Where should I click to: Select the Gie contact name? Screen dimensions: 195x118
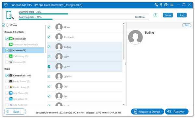[x=65, y=96]
